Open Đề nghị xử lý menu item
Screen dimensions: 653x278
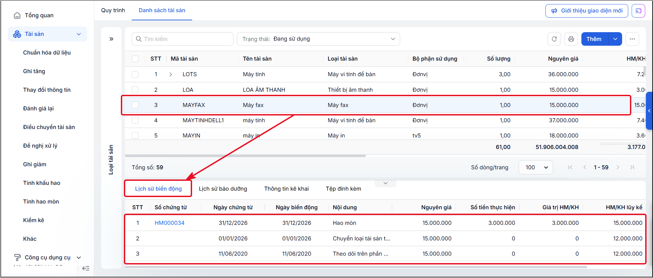click(40, 146)
